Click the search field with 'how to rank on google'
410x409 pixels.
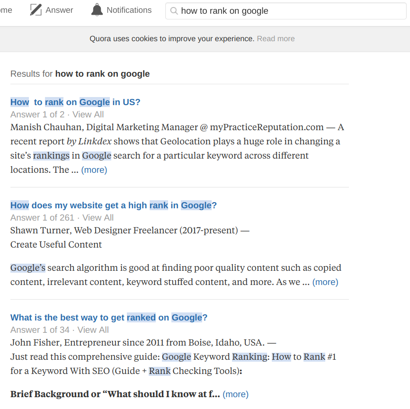[x=286, y=11]
